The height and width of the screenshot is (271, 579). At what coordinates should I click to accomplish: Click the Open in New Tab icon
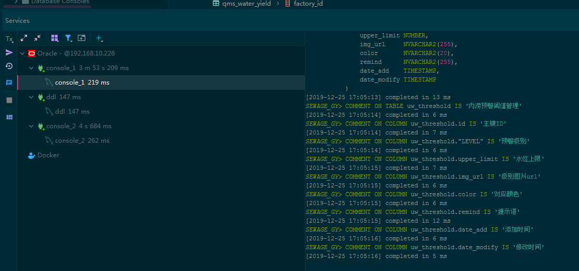click(82, 38)
